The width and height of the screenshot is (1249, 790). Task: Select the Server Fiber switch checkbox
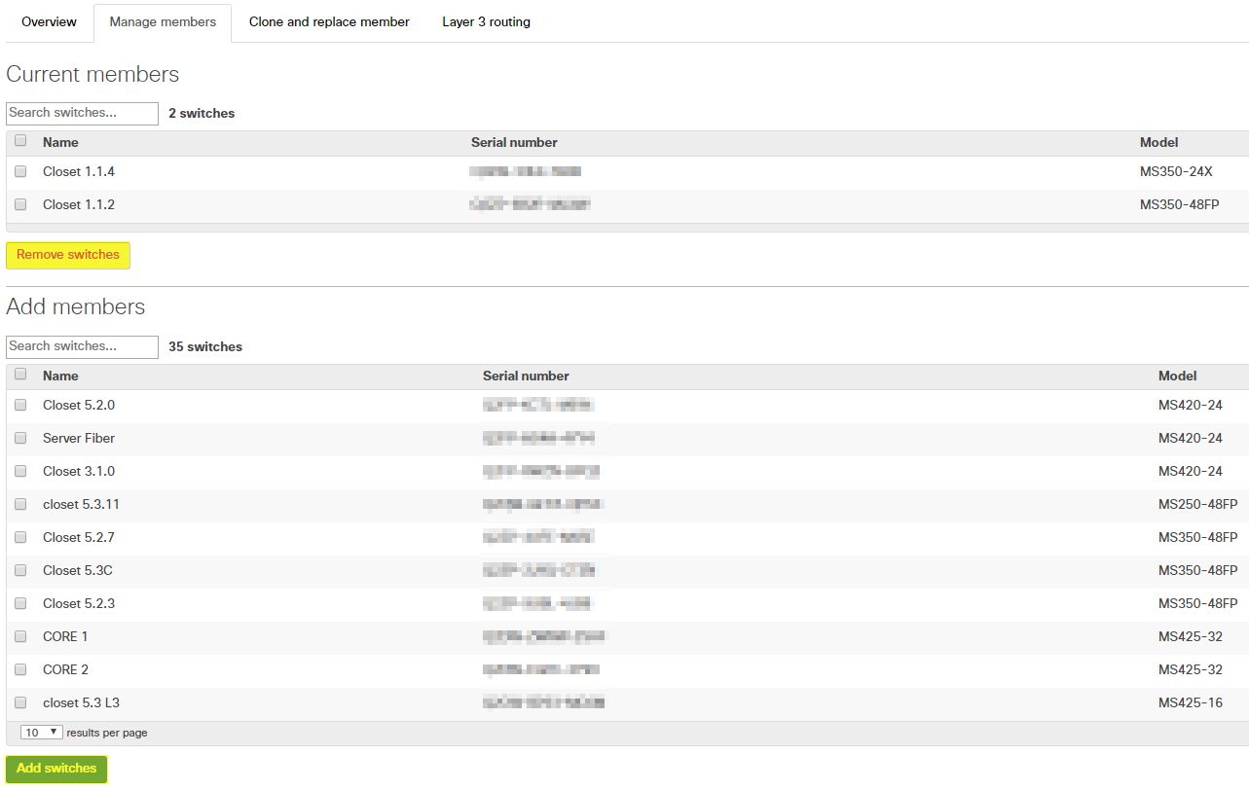pos(20,438)
